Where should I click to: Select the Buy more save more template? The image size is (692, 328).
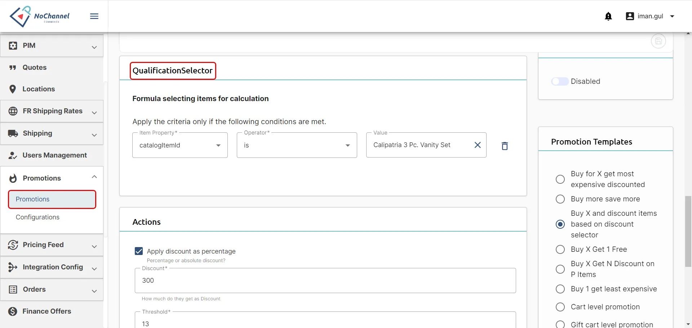pos(560,199)
